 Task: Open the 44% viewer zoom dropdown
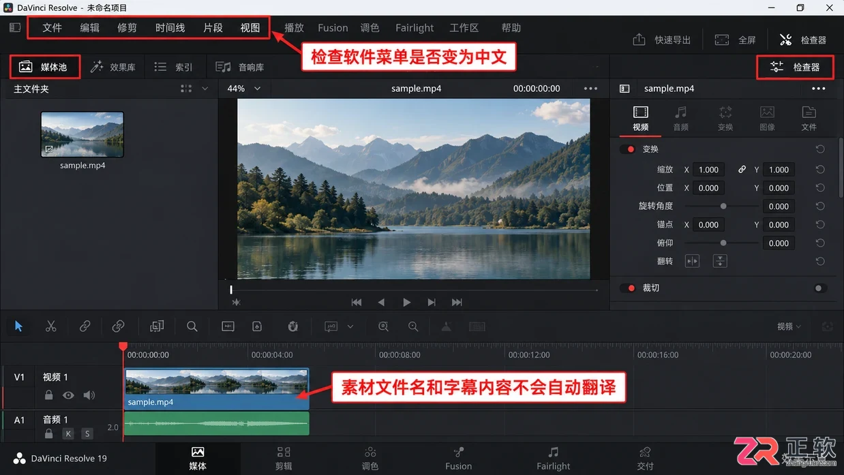point(244,89)
